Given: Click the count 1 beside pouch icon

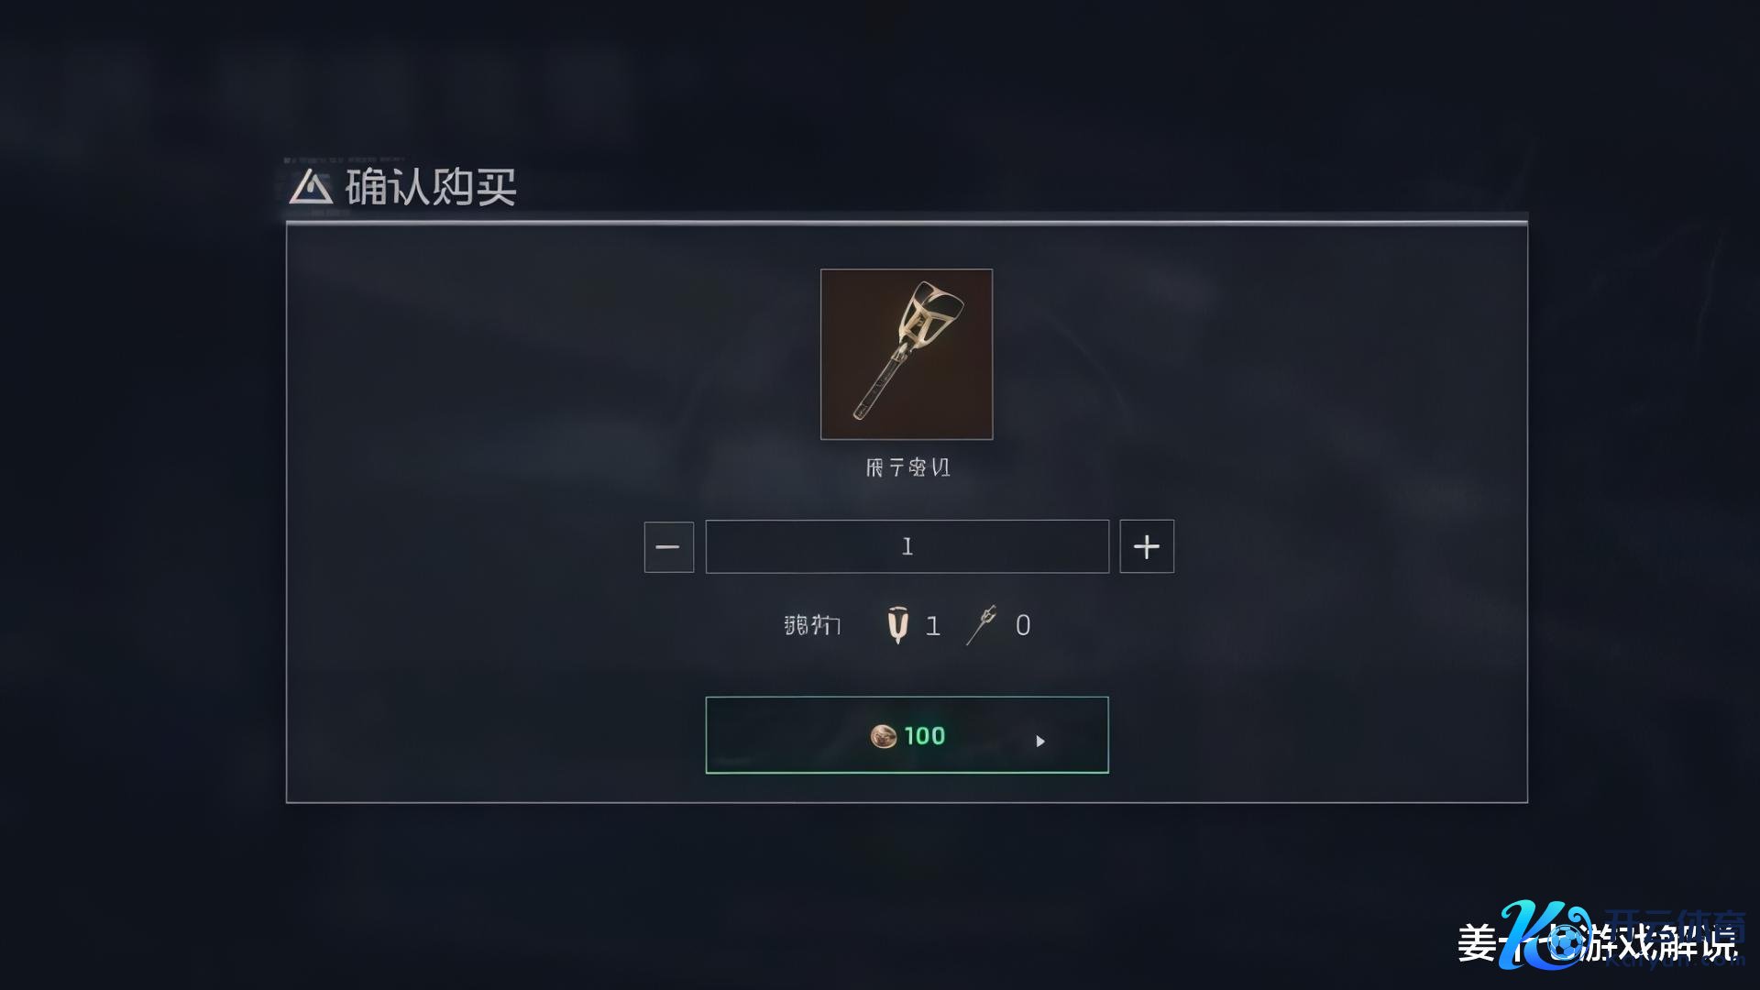Looking at the screenshot, I should point(932,626).
